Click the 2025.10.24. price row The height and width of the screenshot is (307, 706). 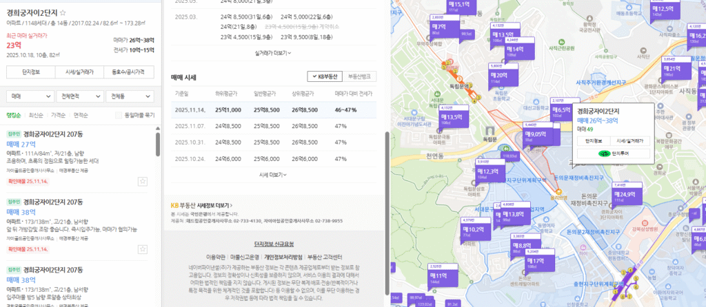pyautogui.click(x=274, y=159)
